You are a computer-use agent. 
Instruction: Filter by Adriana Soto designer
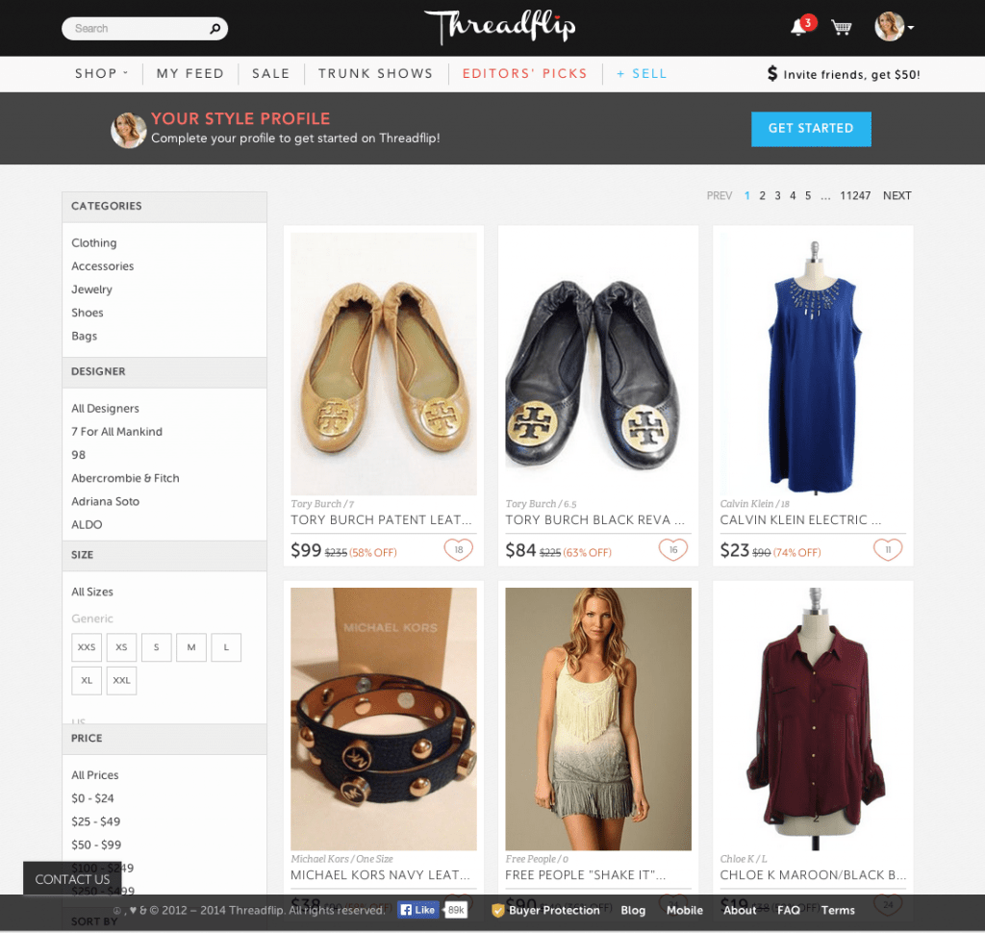105,501
